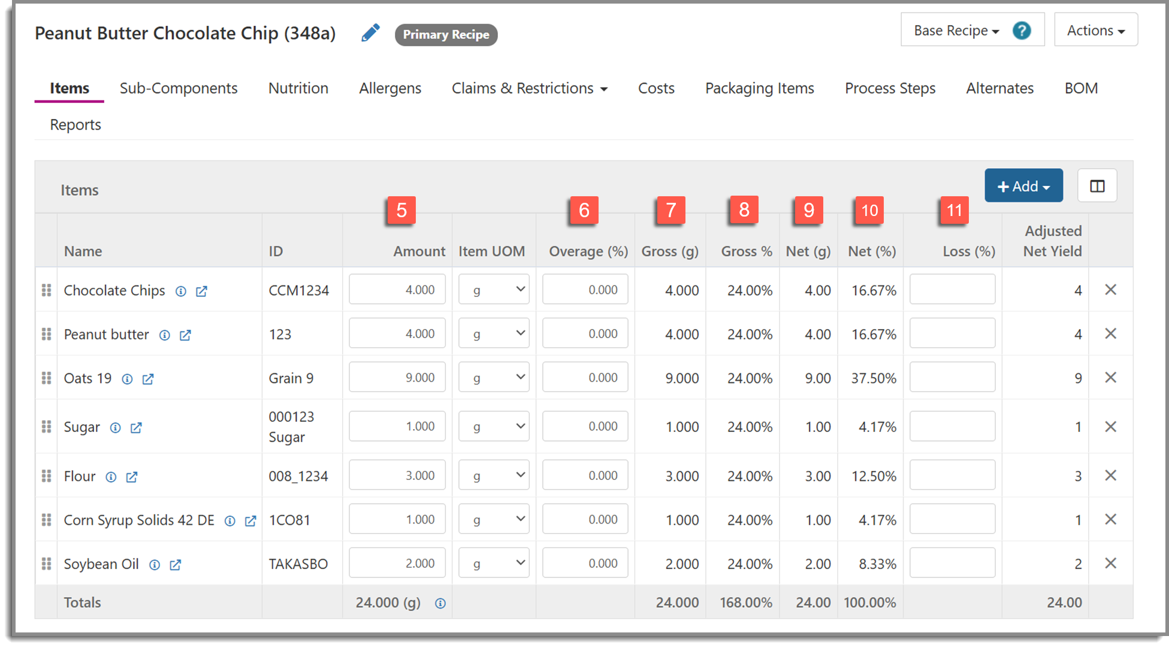Image resolution: width=1169 pixels, height=648 pixels.
Task: Remove Soybean Oil row with X
Action: click(x=1110, y=563)
